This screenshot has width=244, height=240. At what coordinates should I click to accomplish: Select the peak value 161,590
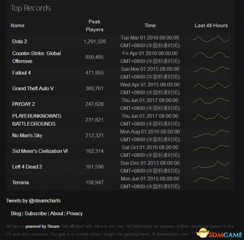pos(95,167)
